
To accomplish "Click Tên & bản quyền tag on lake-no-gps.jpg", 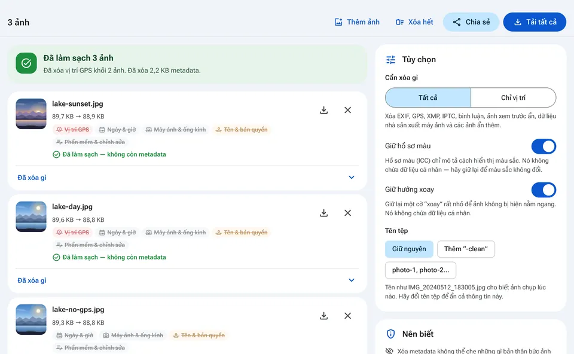I will [199, 335].
